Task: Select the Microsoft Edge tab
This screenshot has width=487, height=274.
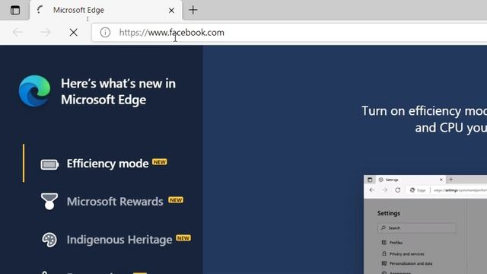Action: point(106,10)
